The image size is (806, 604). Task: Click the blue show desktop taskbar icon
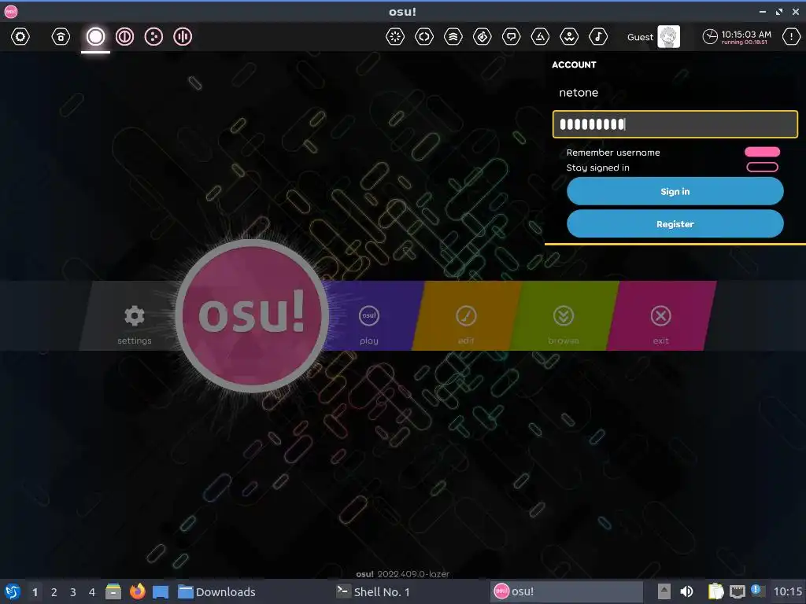pos(161,591)
